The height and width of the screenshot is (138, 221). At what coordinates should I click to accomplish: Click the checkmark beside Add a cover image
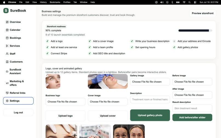pyautogui.click(x=90, y=41)
